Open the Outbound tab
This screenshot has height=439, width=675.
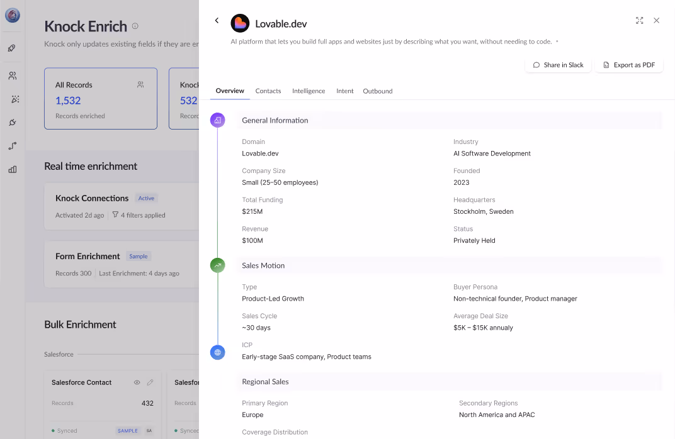(377, 91)
